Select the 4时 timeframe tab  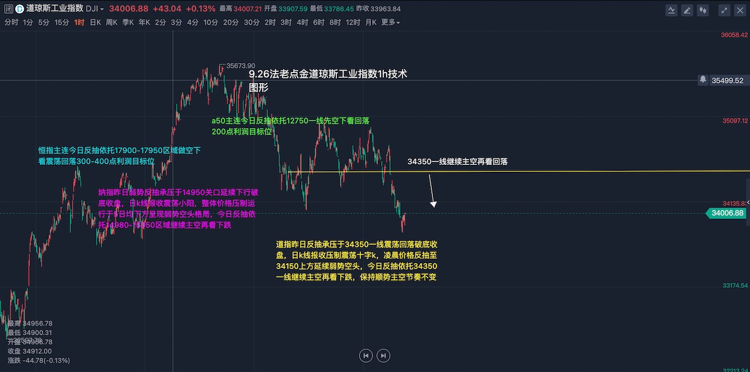tap(302, 22)
